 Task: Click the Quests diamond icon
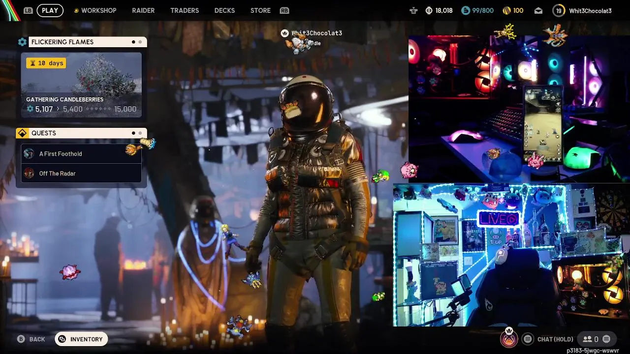22,133
